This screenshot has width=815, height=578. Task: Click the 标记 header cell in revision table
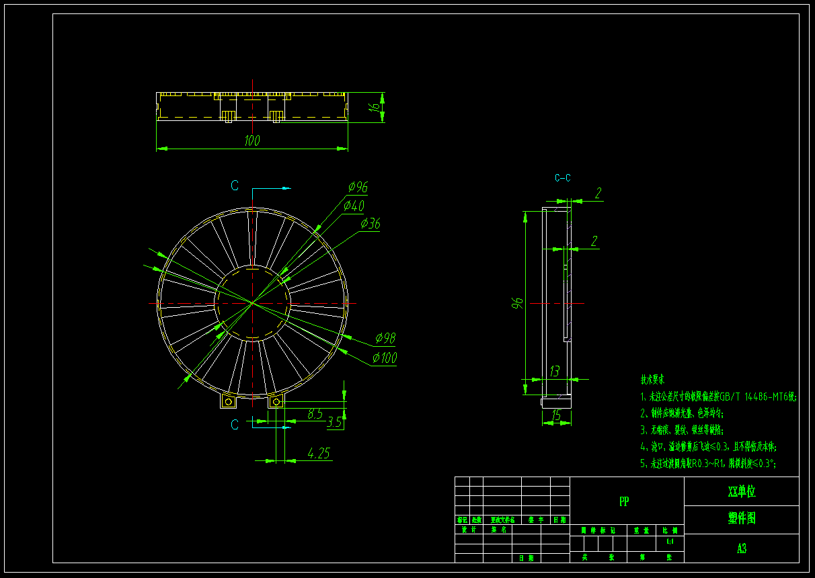(462, 520)
